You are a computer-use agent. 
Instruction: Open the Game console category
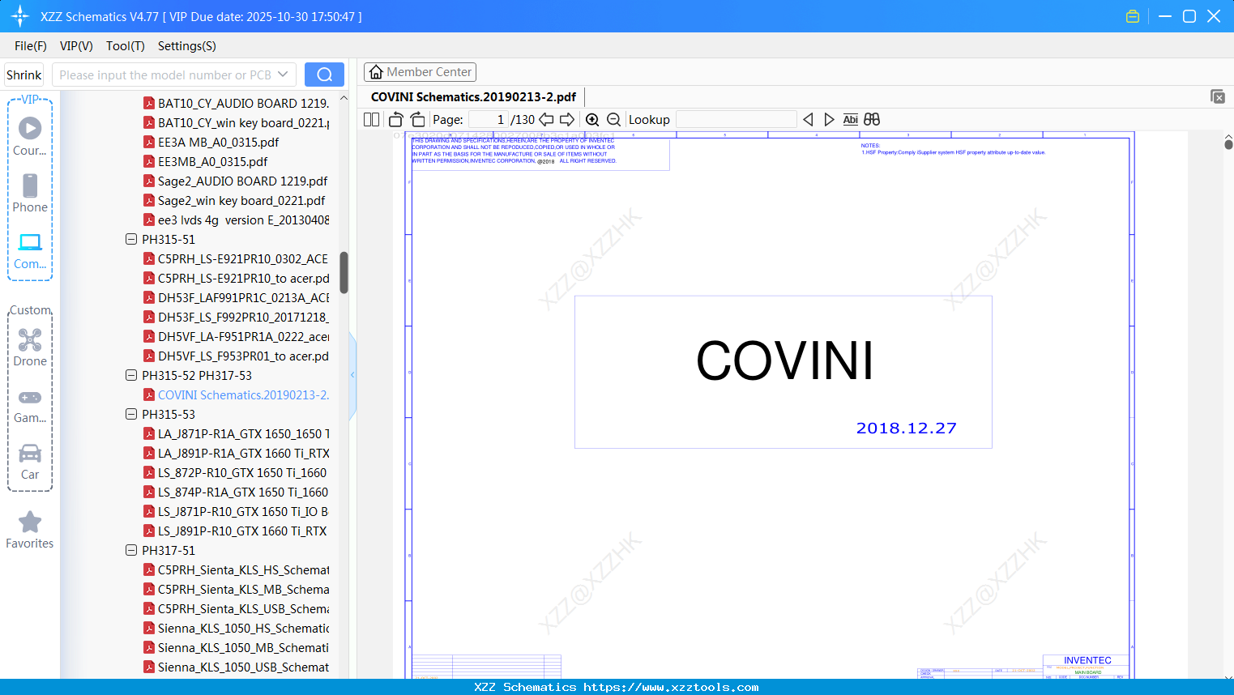point(30,405)
